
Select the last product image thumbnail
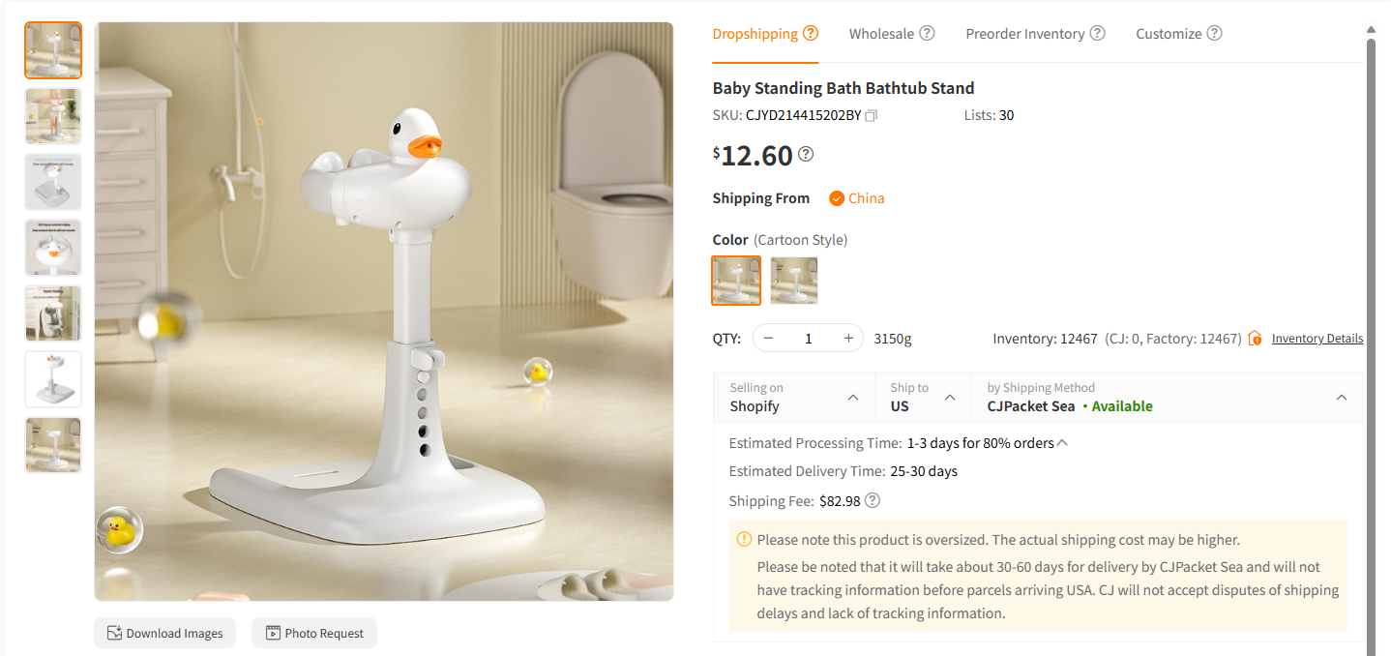pyautogui.click(x=52, y=444)
